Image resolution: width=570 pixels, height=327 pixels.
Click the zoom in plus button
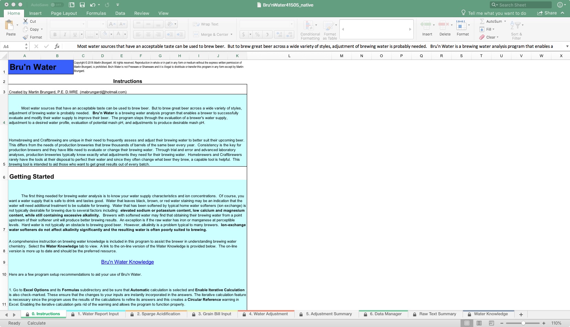(x=544, y=323)
